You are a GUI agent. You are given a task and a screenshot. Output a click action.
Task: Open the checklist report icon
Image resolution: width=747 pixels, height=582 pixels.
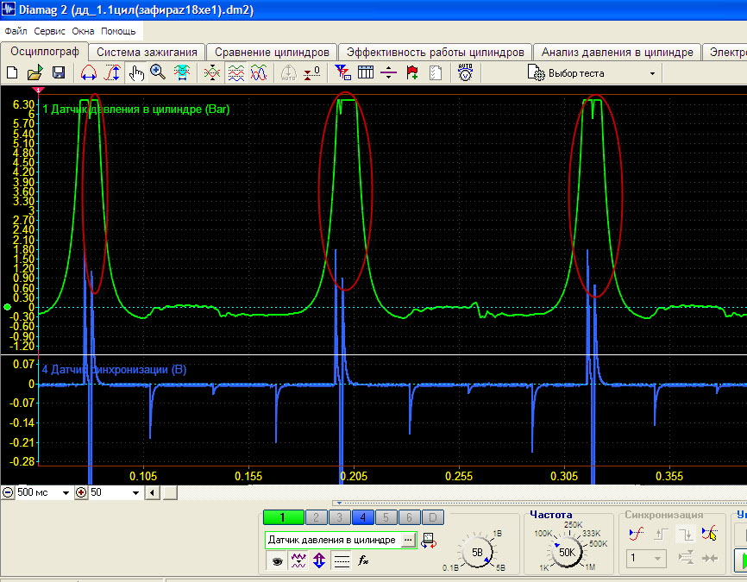[x=436, y=73]
